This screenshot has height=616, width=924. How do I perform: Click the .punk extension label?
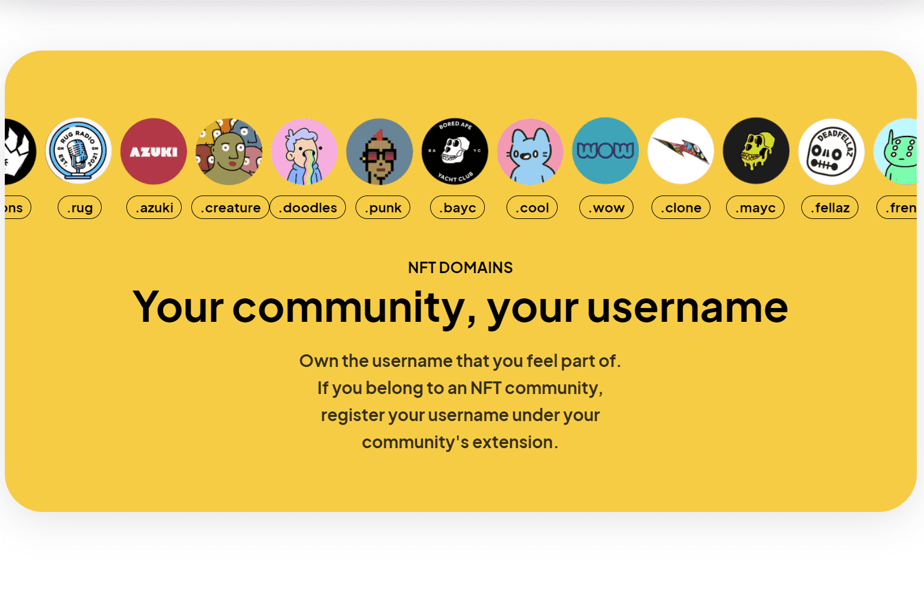(x=383, y=207)
